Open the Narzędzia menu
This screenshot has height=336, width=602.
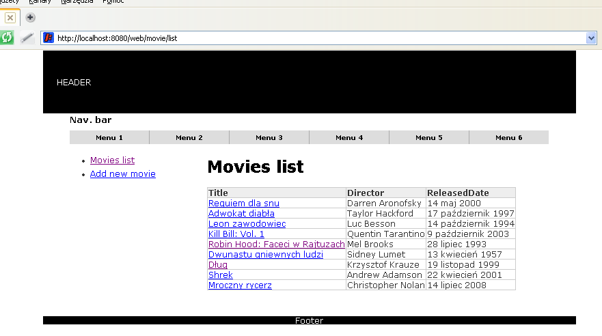77,2
